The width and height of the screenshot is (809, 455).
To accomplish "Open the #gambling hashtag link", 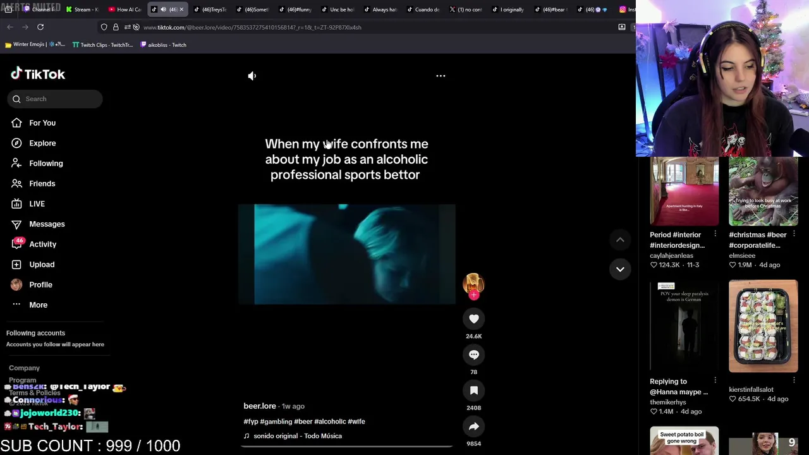I will [276, 422].
